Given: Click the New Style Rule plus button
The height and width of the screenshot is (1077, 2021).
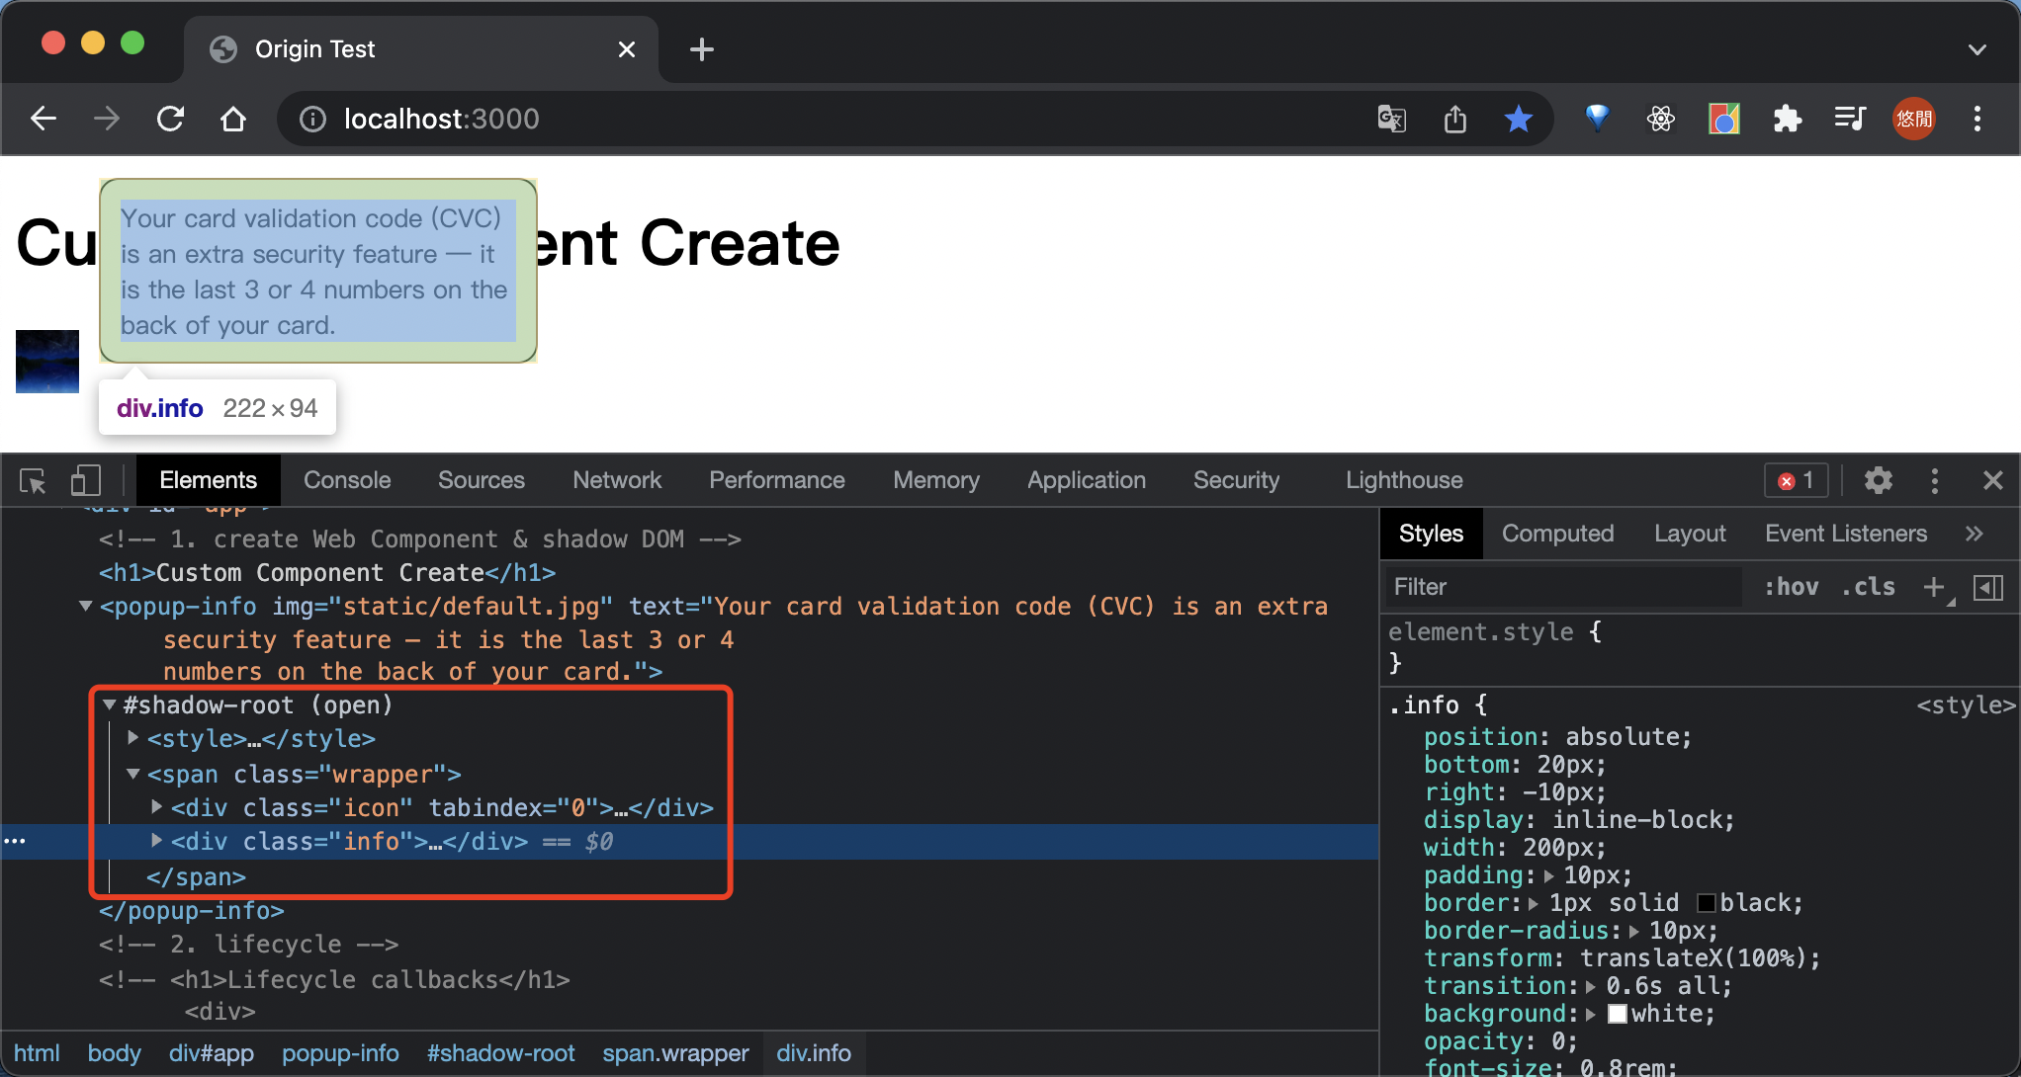Looking at the screenshot, I should (1935, 587).
